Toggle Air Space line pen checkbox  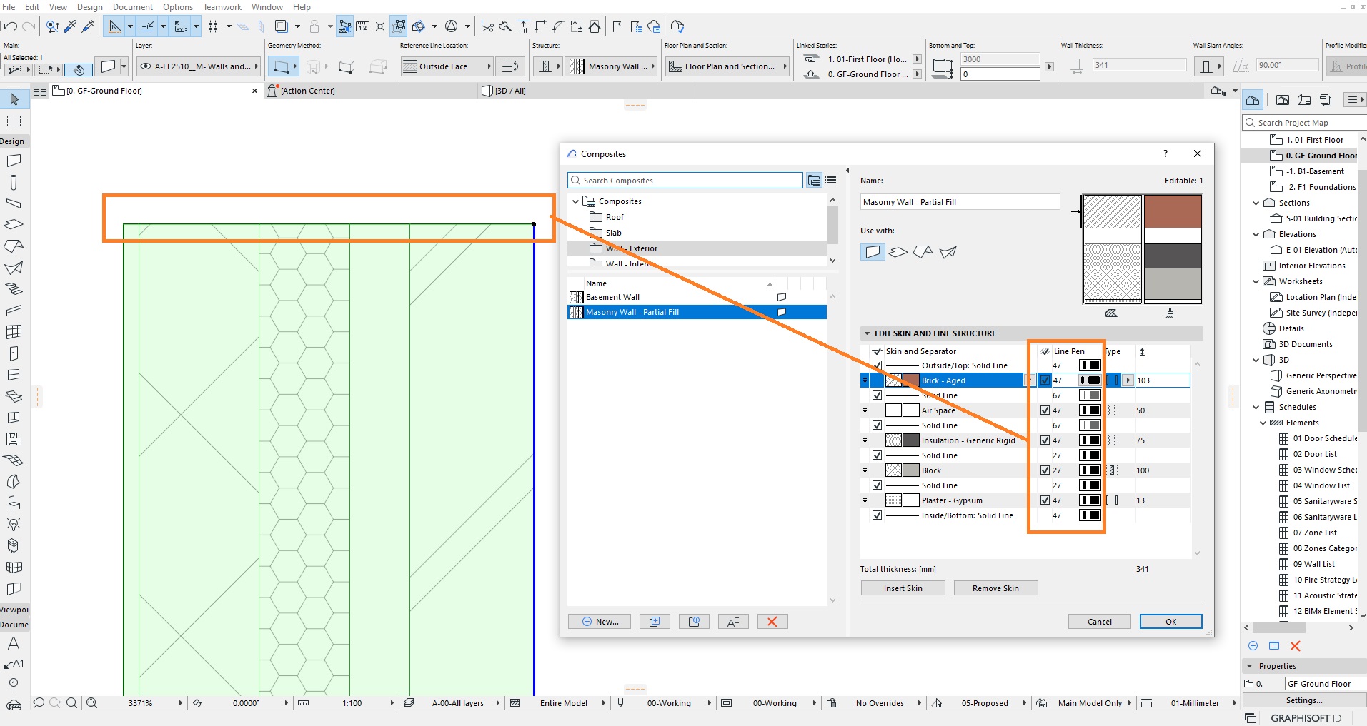point(1045,410)
